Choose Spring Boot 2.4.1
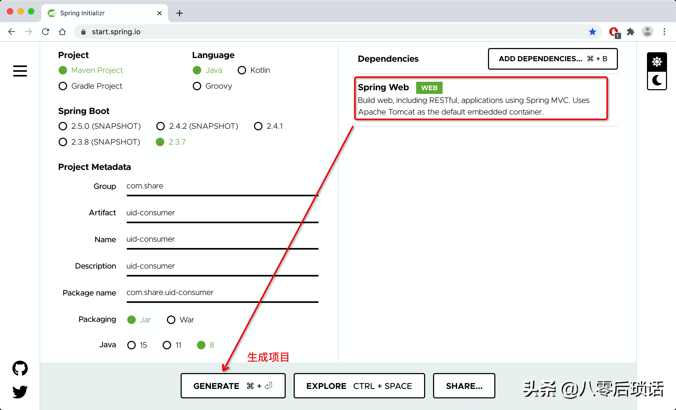676x410 pixels. [268, 126]
